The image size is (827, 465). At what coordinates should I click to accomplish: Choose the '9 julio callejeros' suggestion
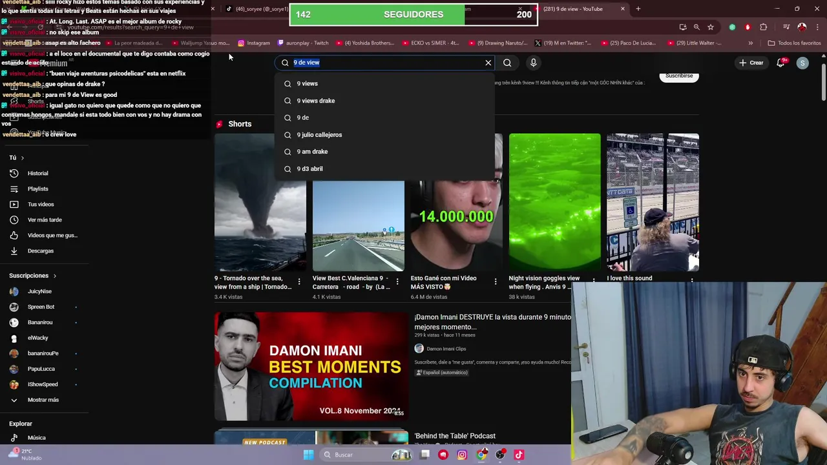385,134
